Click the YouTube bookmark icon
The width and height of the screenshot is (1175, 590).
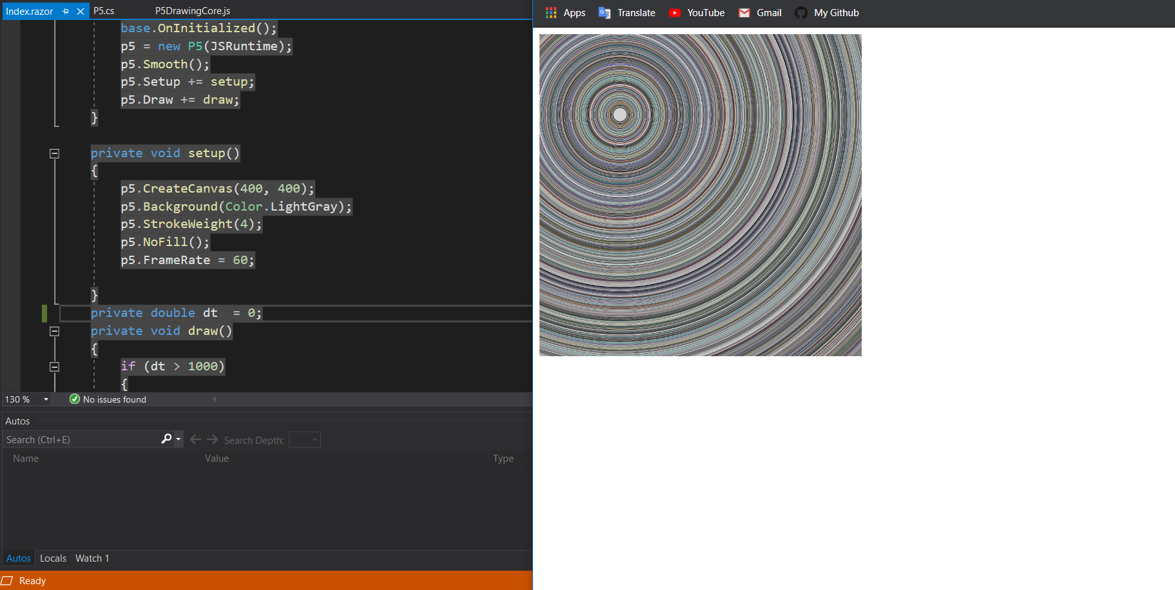674,12
